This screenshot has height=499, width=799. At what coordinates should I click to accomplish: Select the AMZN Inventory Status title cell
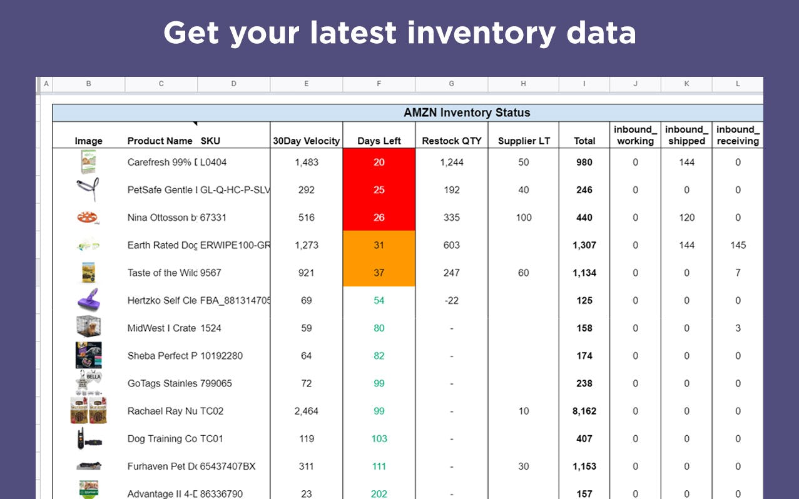coord(467,113)
